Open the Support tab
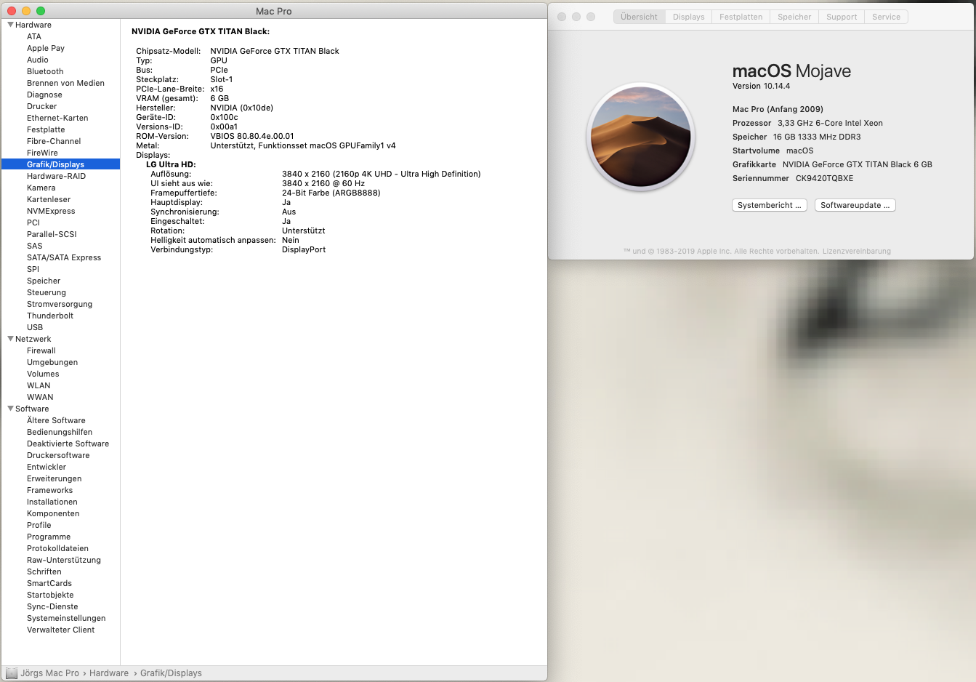The width and height of the screenshot is (976, 682). pyautogui.click(x=842, y=17)
